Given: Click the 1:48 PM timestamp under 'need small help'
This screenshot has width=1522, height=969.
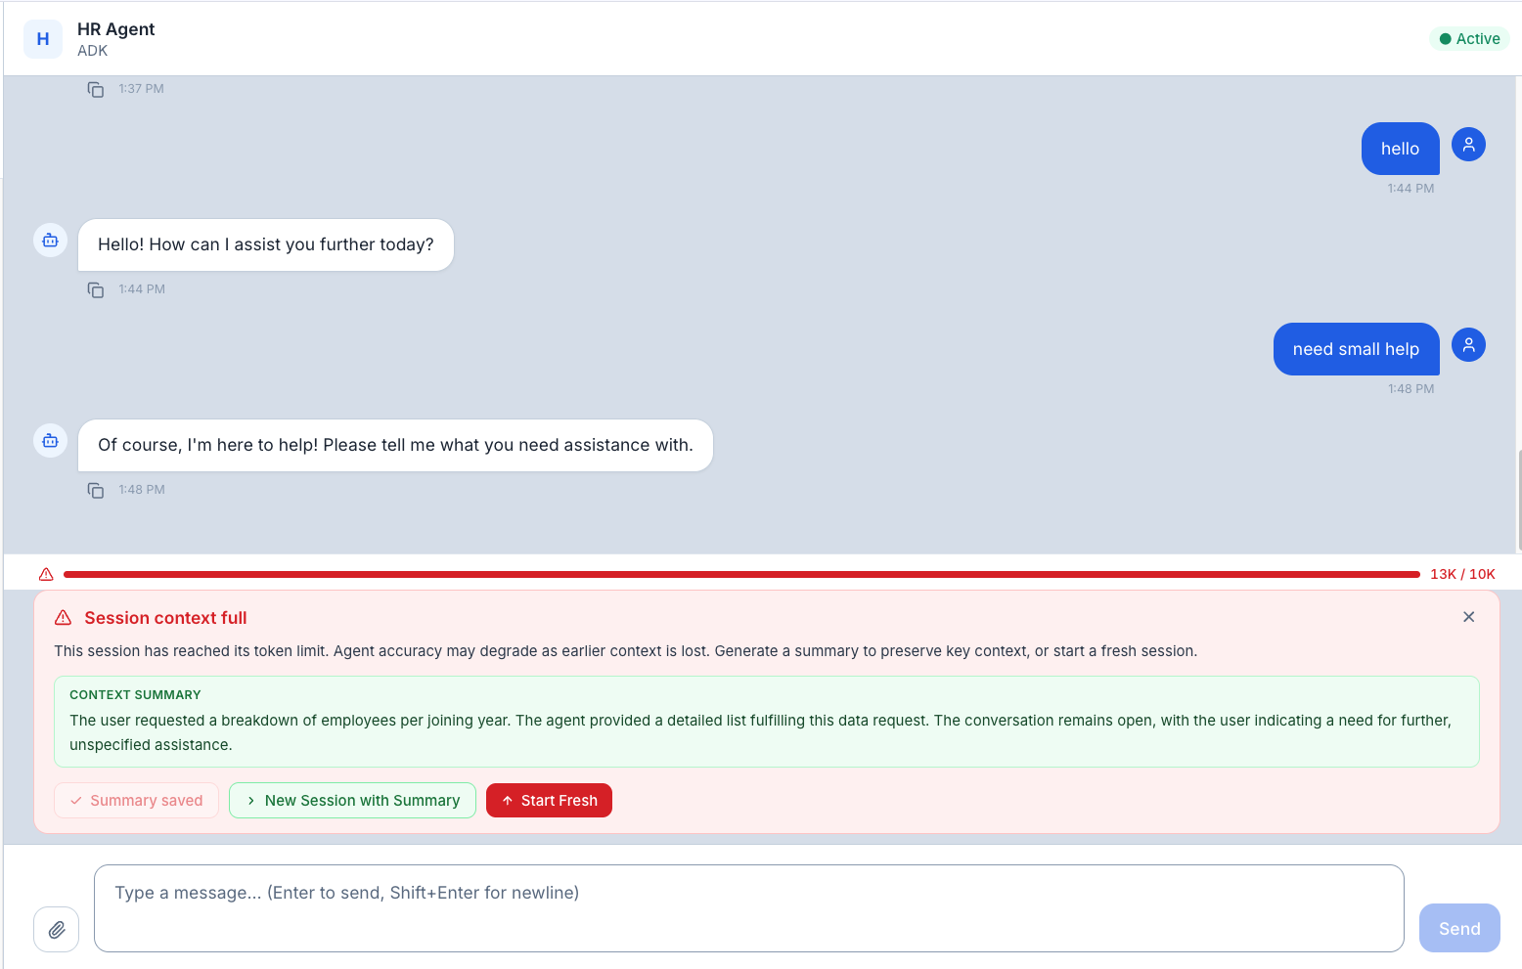Looking at the screenshot, I should click(1410, 389).
